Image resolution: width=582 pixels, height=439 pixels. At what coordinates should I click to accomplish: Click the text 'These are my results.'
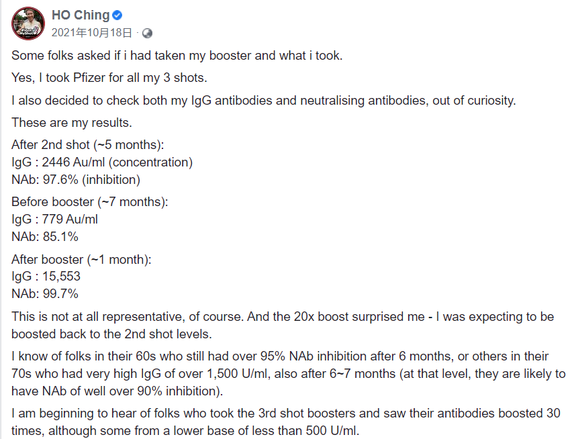72,122
